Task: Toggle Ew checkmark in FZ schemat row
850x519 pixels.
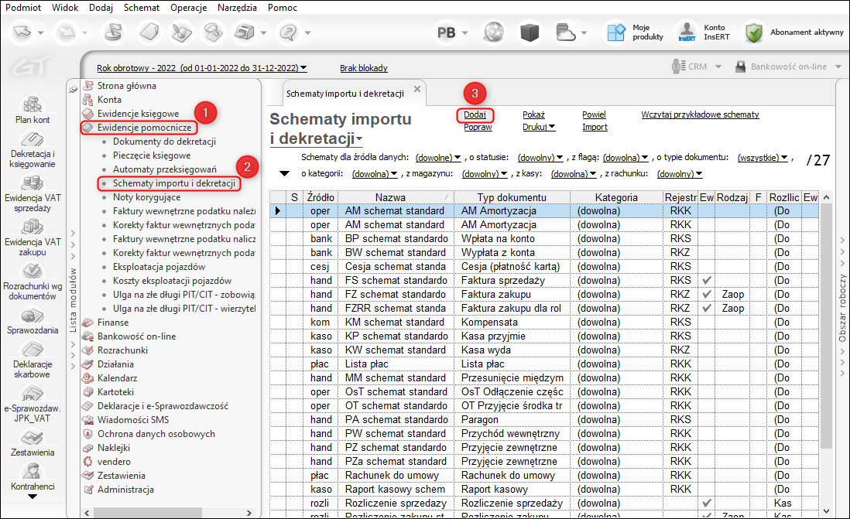Action: 705,294
